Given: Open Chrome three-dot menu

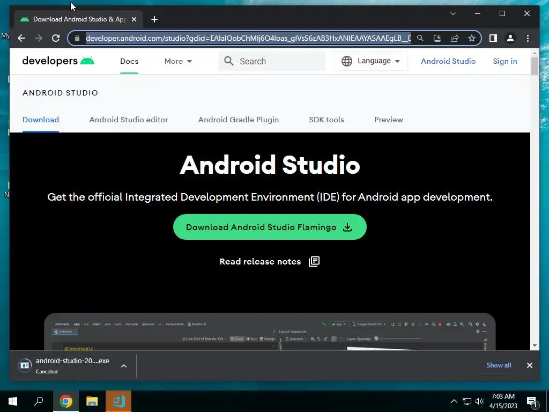Looking at the screenshot, I should 528,38.
